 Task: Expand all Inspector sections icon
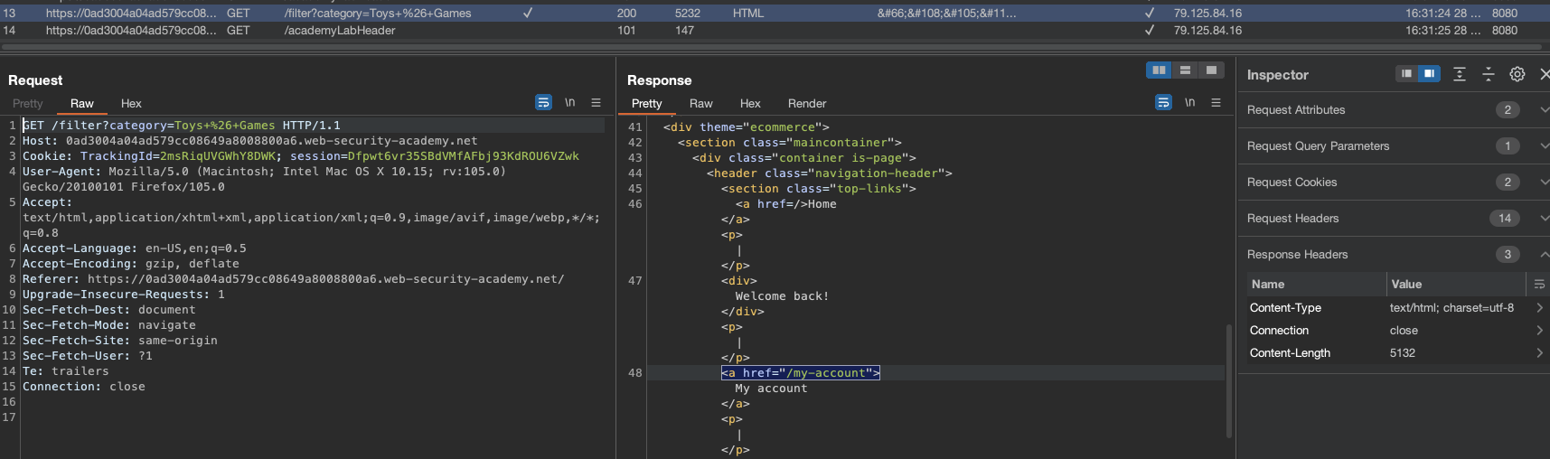click(1460, 74)
